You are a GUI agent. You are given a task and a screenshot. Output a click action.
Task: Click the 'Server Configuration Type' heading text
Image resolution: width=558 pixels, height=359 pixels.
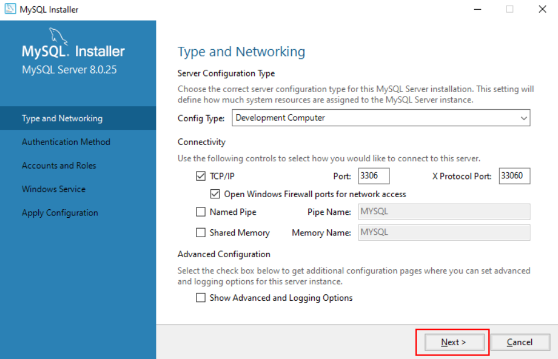click(226, 73)
